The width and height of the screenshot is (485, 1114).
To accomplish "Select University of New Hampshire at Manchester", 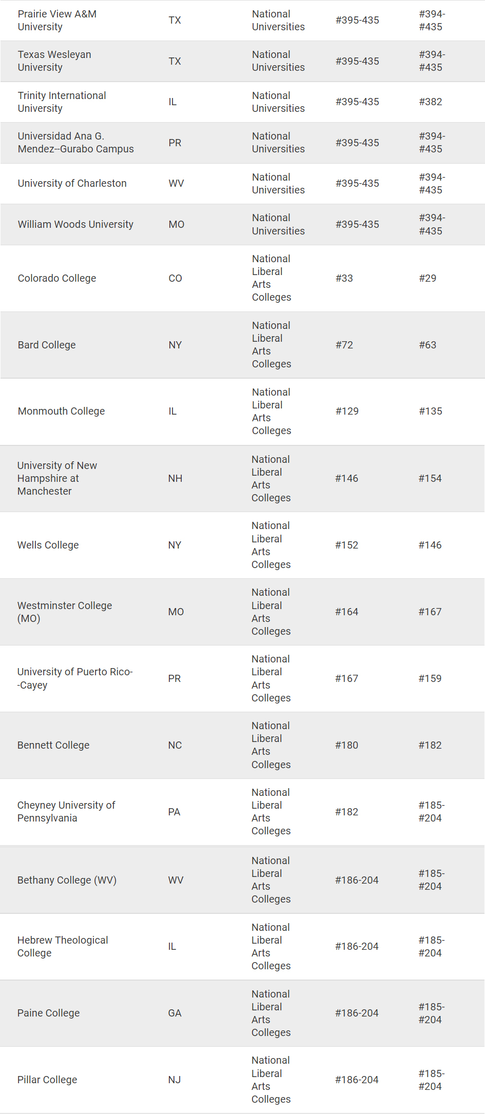I will [57, 478].
